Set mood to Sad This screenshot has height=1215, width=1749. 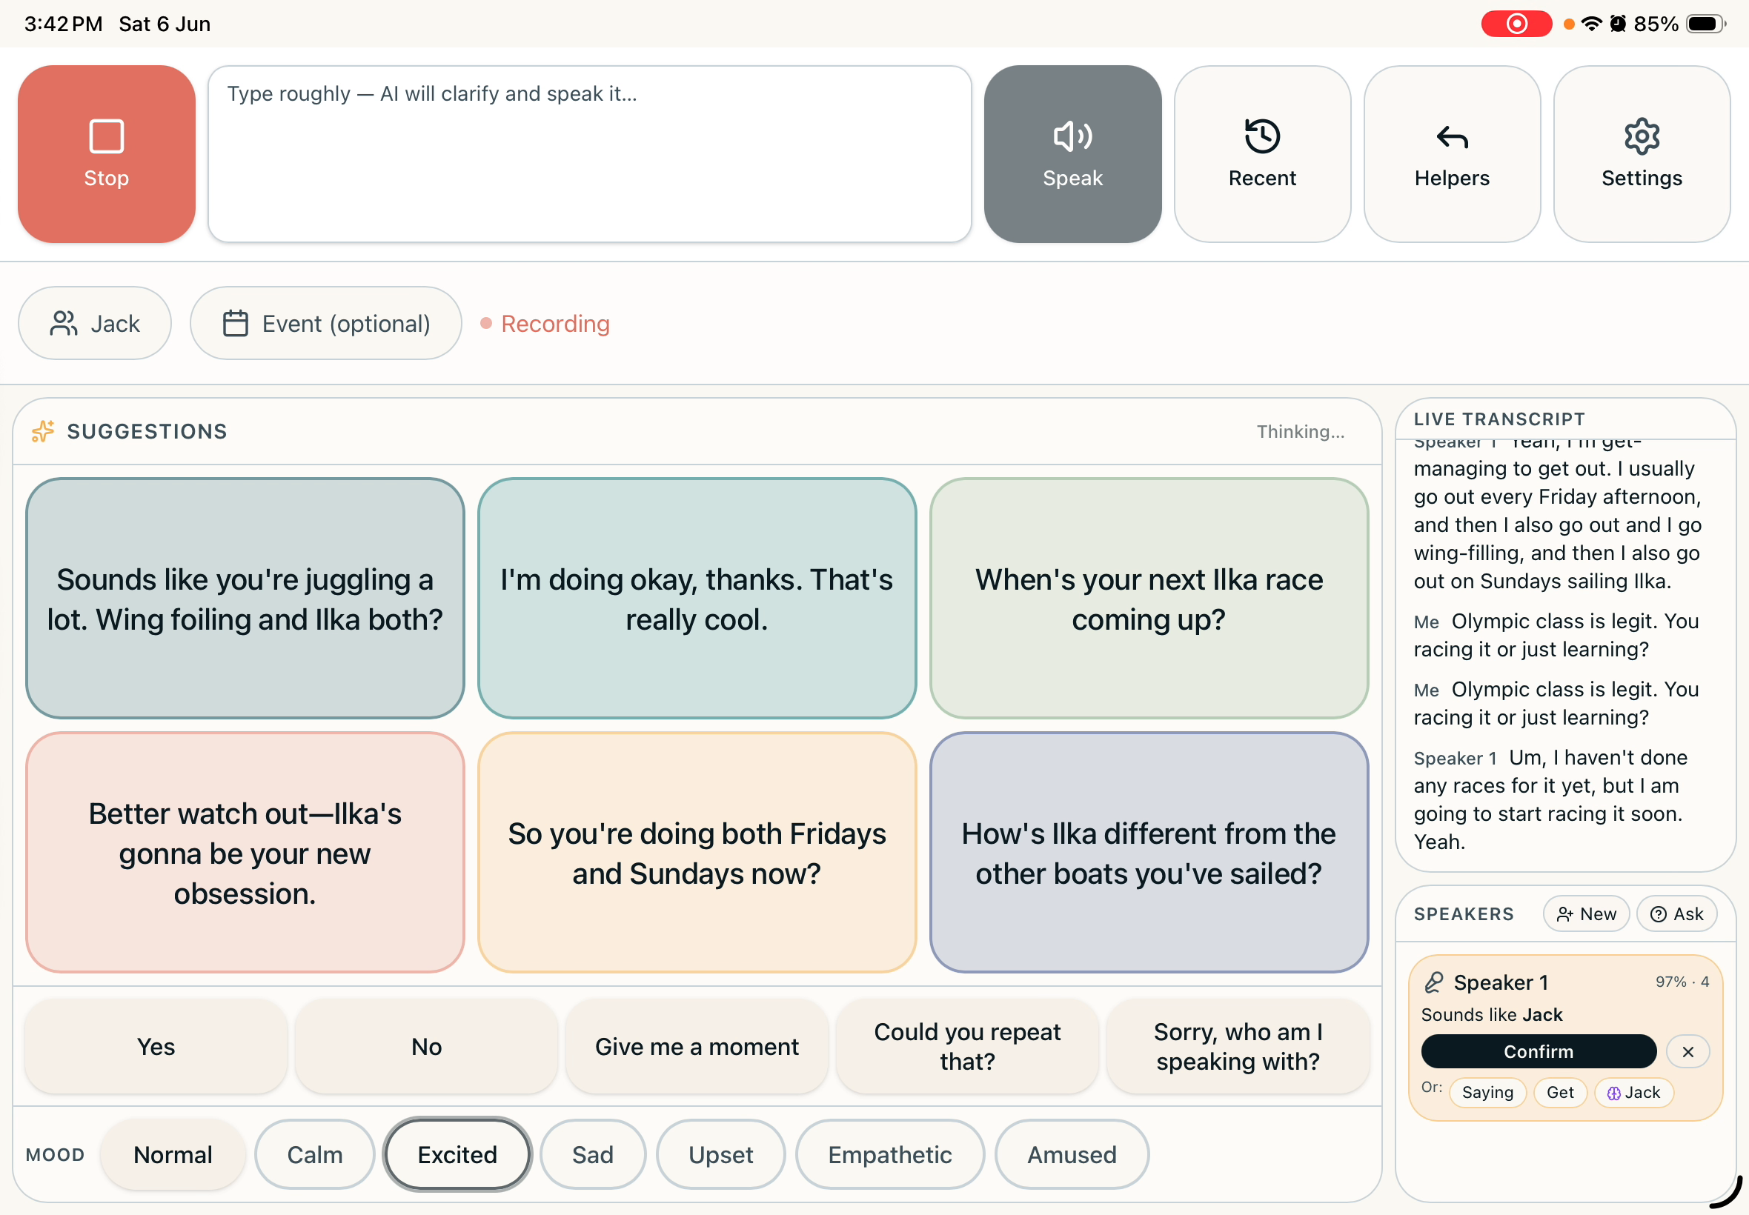point(592,1155)
